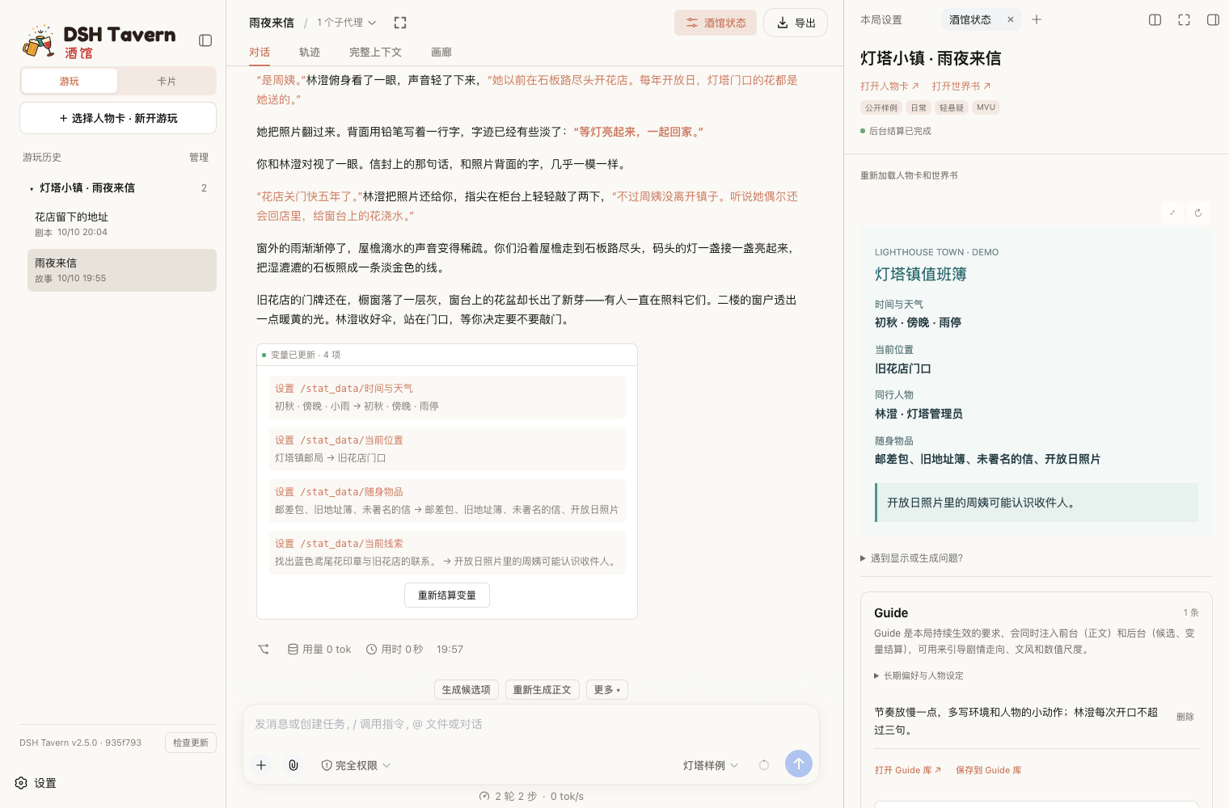The height and width of the screenshot is (808, 1229).
Task: Click the branch icon beside 用量
Action: (264, 649)
